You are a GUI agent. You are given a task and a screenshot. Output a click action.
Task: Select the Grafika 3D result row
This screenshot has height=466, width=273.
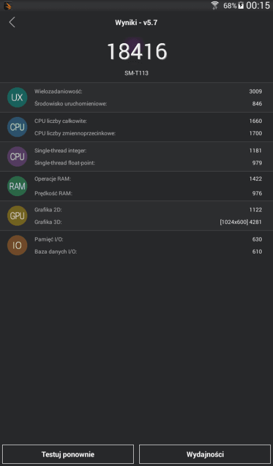148,222
